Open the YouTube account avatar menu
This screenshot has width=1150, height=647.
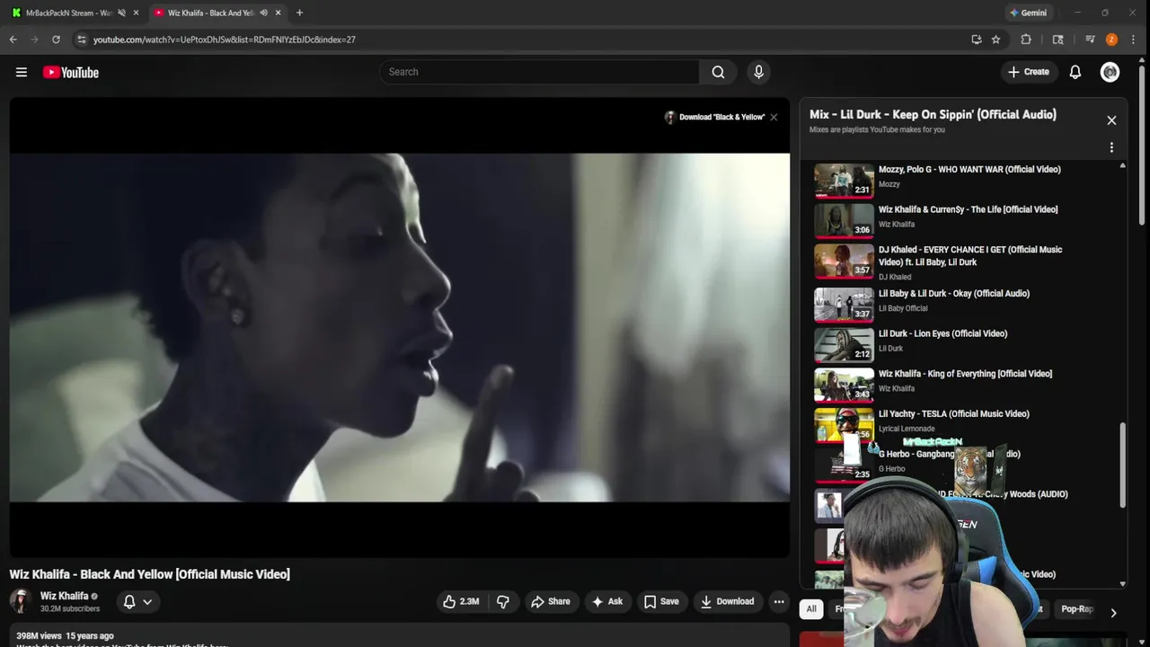pos(1110,72)
